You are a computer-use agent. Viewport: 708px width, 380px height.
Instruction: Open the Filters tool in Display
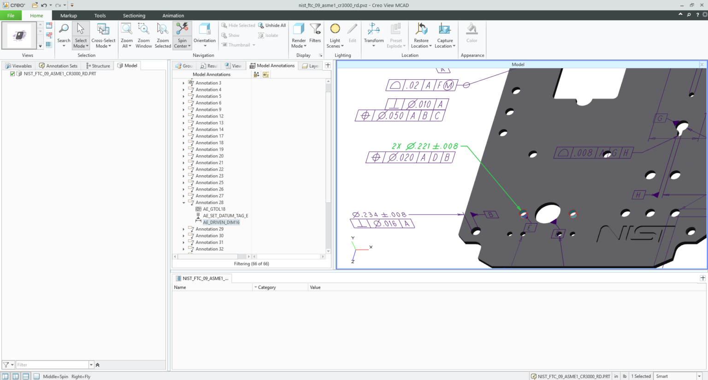coord(315,30)
